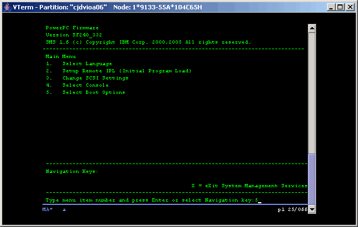This screenshot has height=227, width=358.
Task: Click 'Select Boot Options' menu entry
Action: point(93,92)
